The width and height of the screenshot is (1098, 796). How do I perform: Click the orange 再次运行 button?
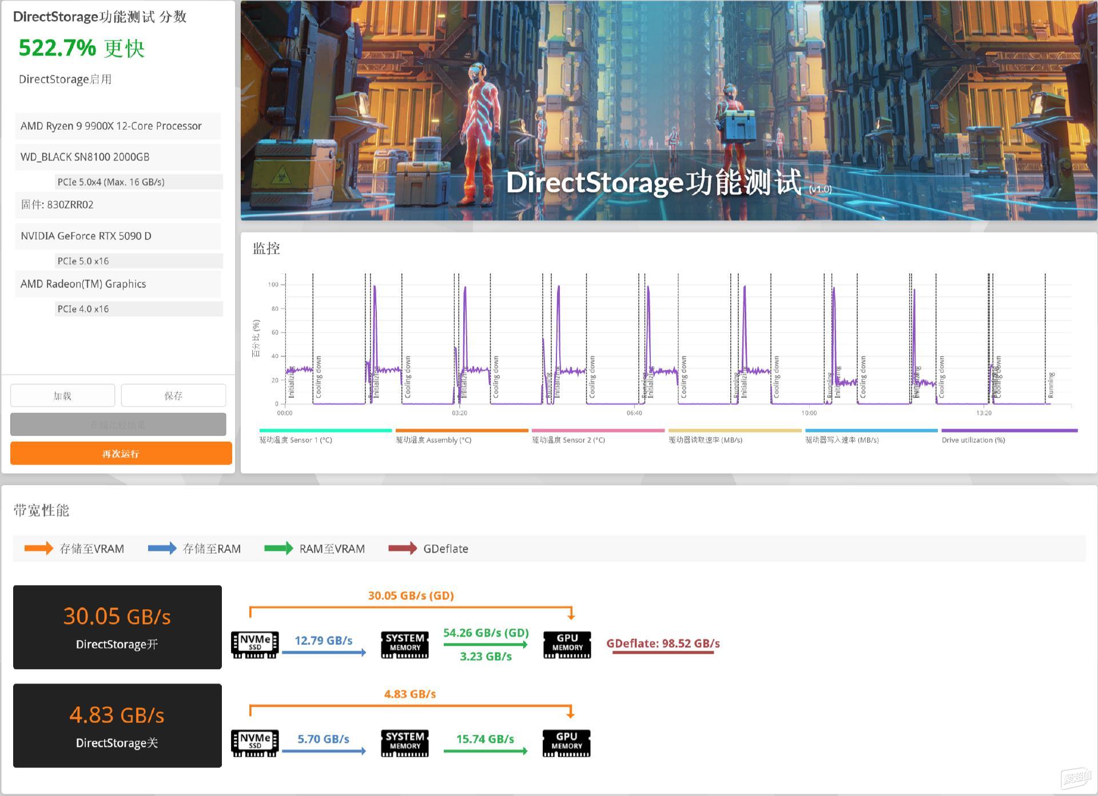(x=121, y=453)
